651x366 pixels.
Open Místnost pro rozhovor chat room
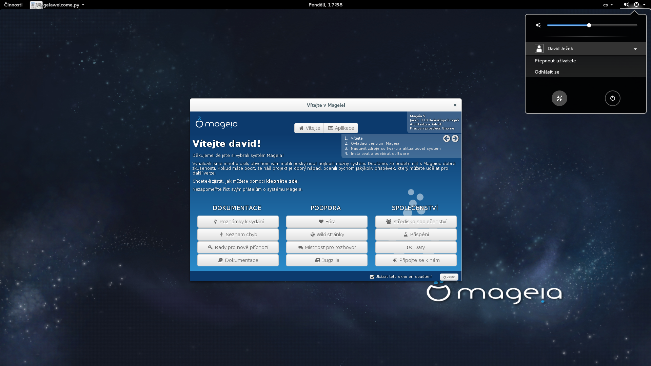[x=327, y=247]
